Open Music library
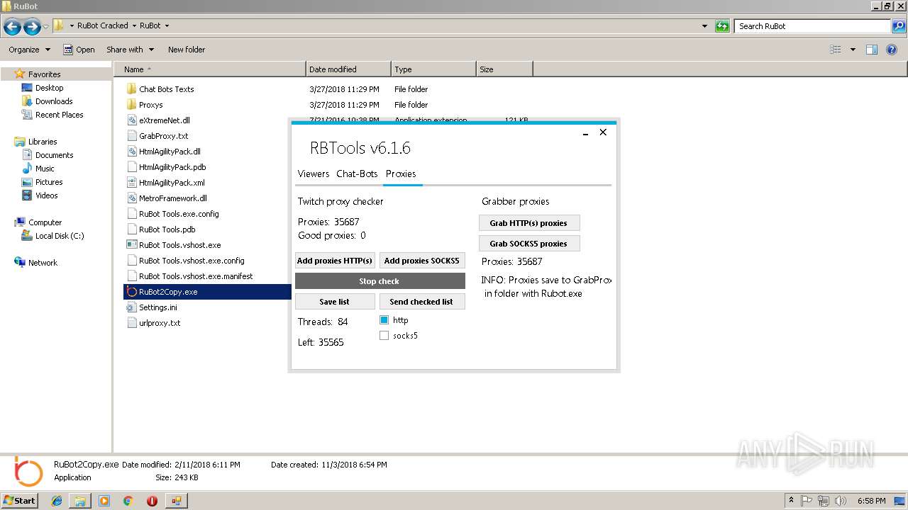Image resolution: width=908 pixels, height=510 pixels. [x=45, y=169]
